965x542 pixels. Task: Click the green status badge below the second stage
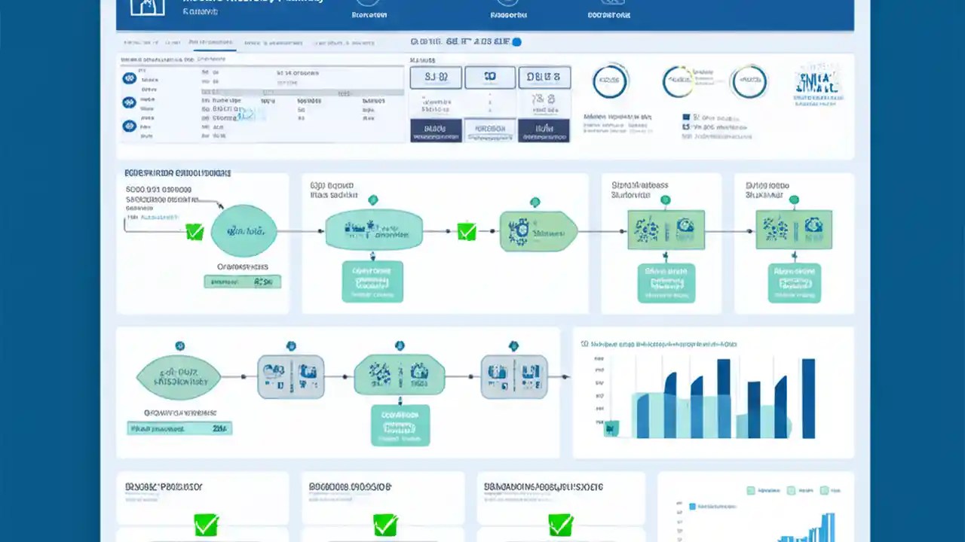click(372, 282)
